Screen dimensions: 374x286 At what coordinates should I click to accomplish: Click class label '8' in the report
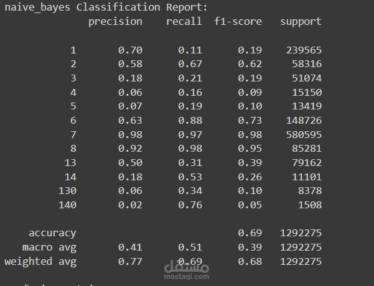point(73,149)
